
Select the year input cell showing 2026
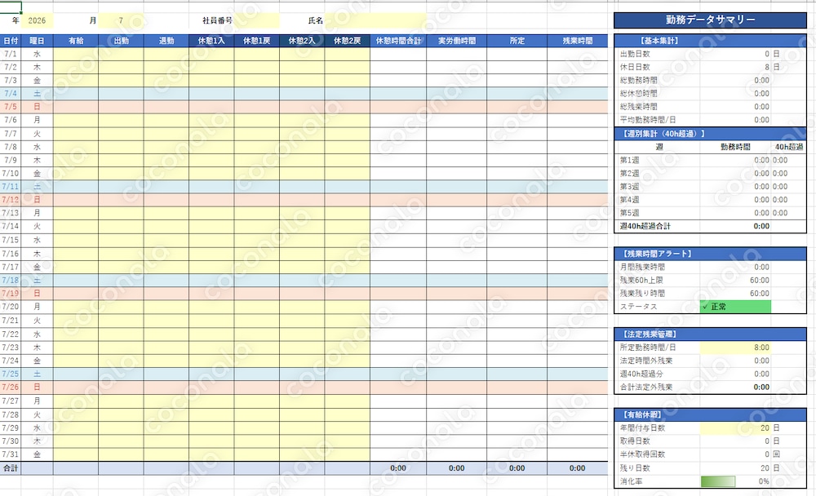pos(37,21)
